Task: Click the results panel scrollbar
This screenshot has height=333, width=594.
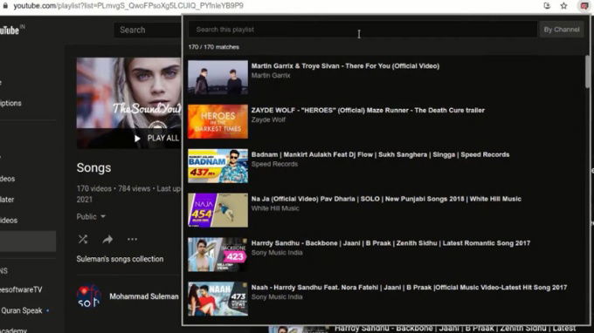Action: [x=587, y=71]
